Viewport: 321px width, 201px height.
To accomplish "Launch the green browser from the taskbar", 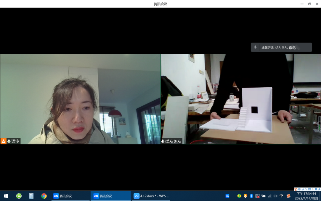I will (x=19, y=196).
